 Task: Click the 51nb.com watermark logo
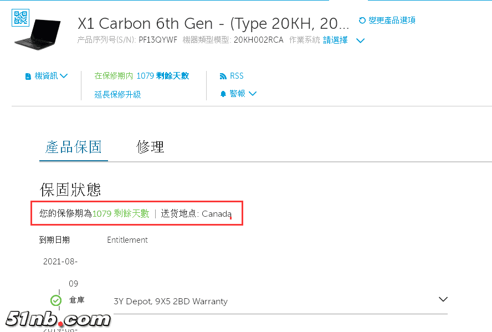click(58, 320)
